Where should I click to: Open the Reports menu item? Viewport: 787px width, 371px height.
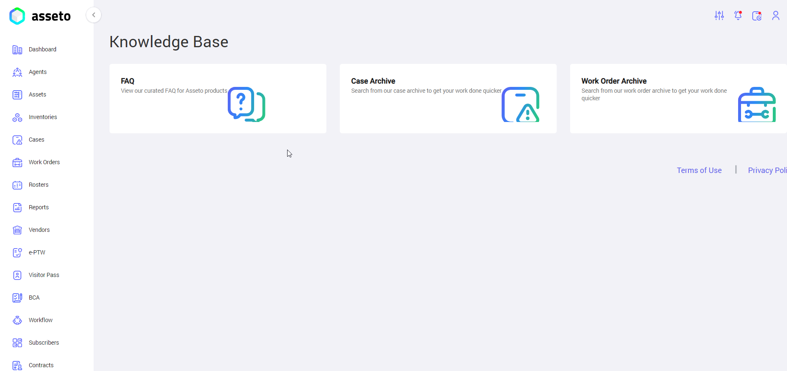pyautogui.click(x=39, y=207)
